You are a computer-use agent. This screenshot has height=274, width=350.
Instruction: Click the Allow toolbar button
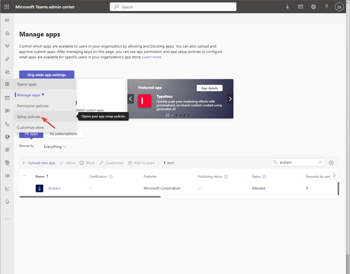point(67,163)
